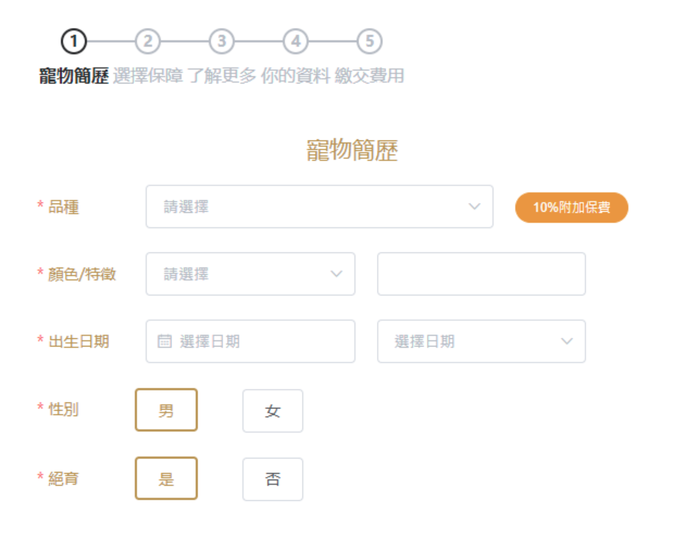Image resolution: width=674 pixels, height=550 pixels.
Task: Select 是 for 絕育
Action: (x=166, y=478)
